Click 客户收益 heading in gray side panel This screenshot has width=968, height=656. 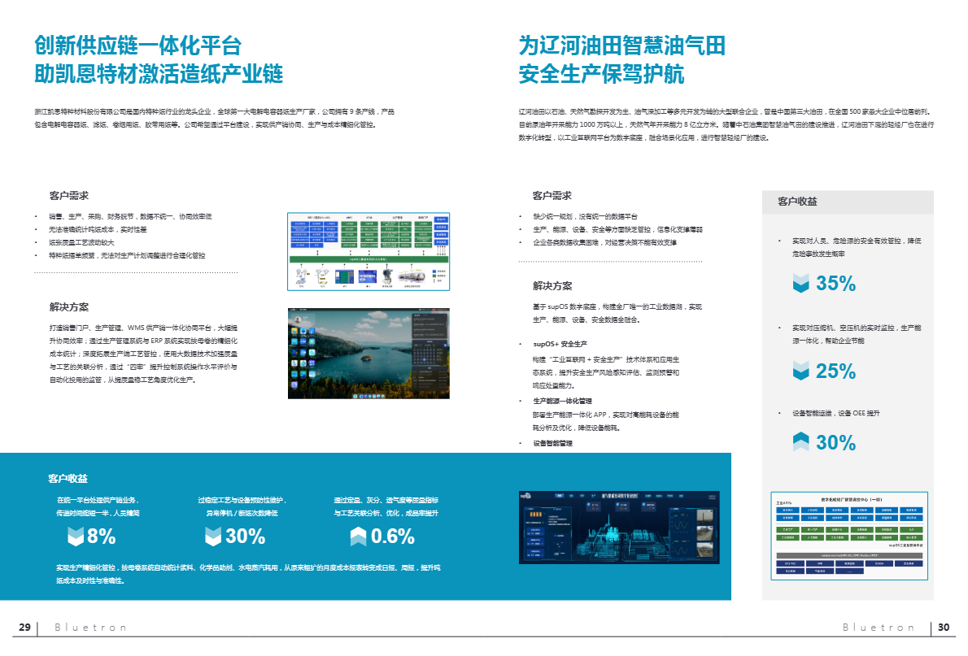point(798,201)
